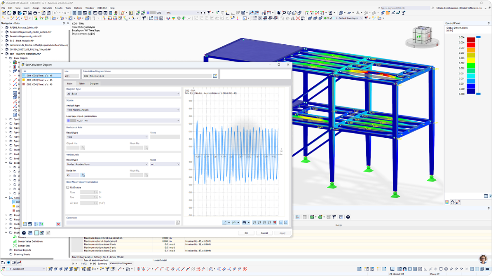
Task: Click the Node No. field showing 45
Action: 73,175
